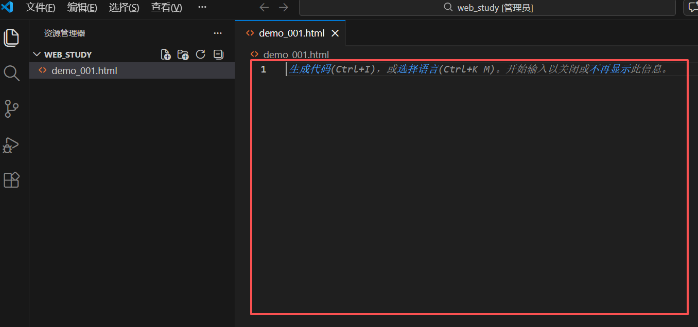Open the Explorer view in activity bar

[11, 38]
